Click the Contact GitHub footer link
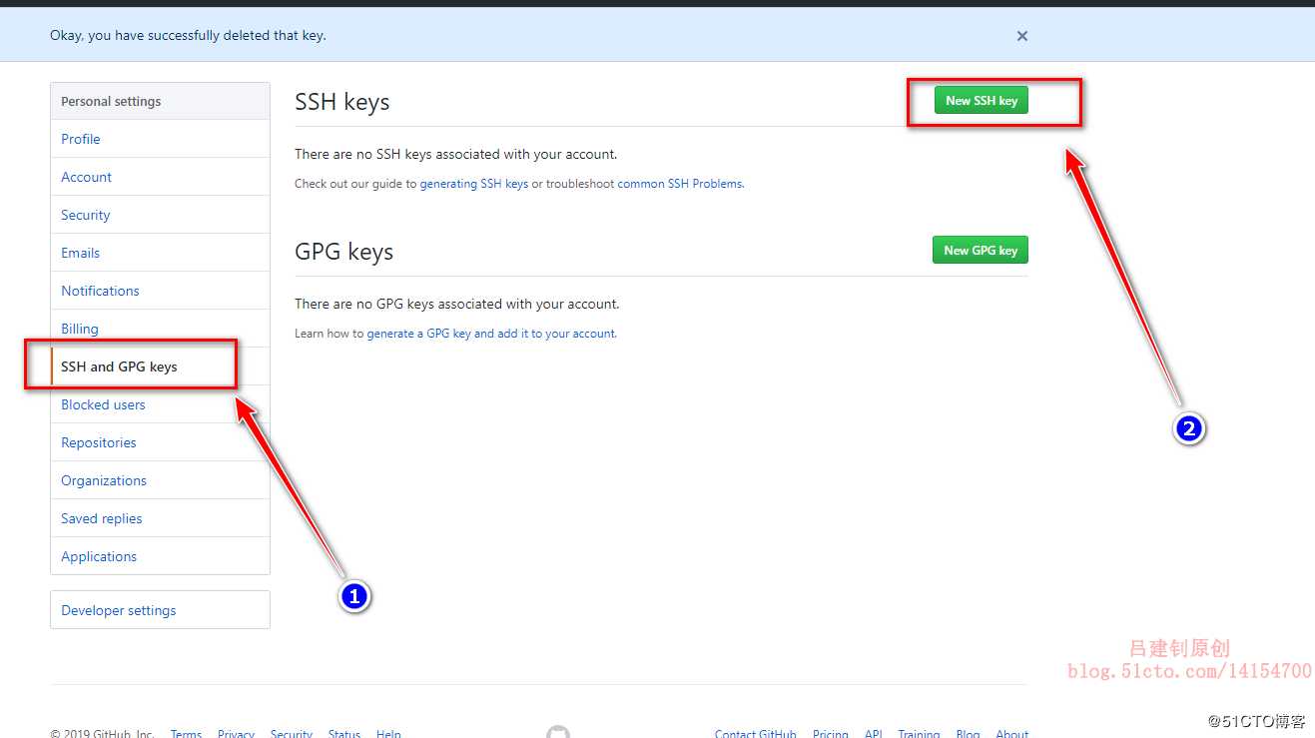1315x738 pixels. (756, 734)
